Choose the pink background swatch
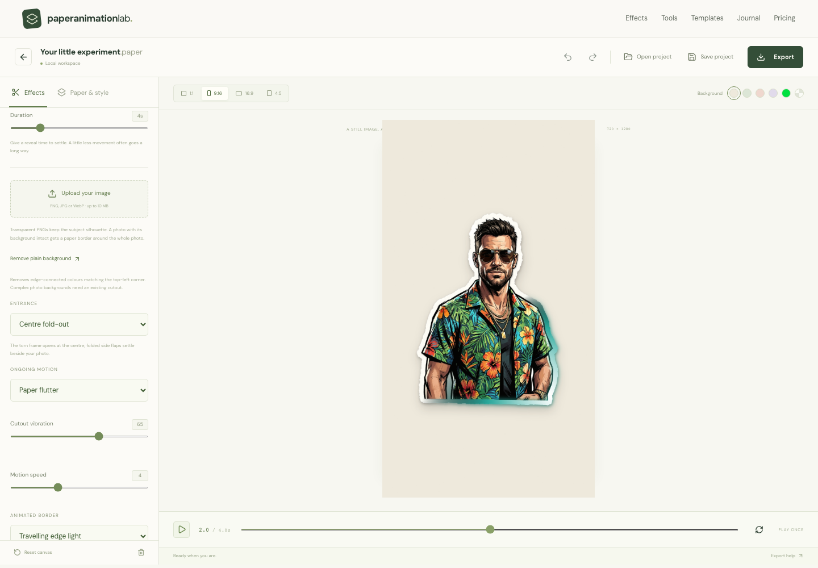This screenshot has height=568, width=818. tap(760, 93)
